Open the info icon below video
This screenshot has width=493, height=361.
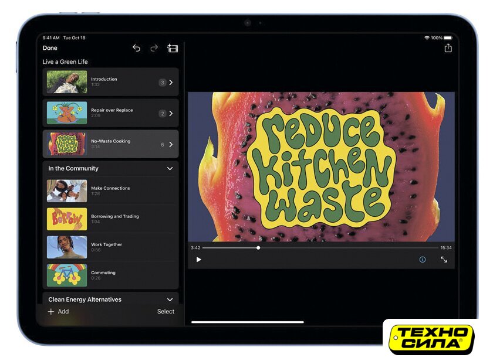[x=422, y=260]
